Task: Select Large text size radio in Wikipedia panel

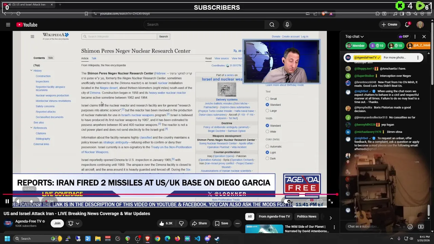Action: 267,111
